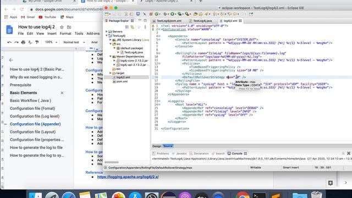Switch to the Design tab
This screenshot has width=352, height=198.
tap(157, 146)
